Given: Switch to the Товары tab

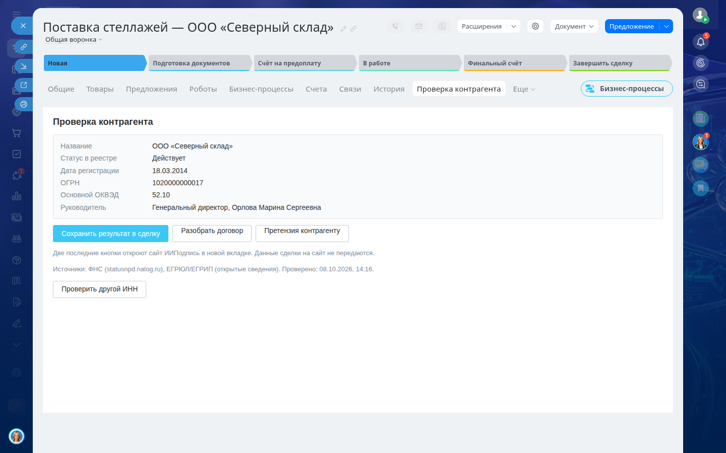Looking at the screenshot, I should 100,89.
